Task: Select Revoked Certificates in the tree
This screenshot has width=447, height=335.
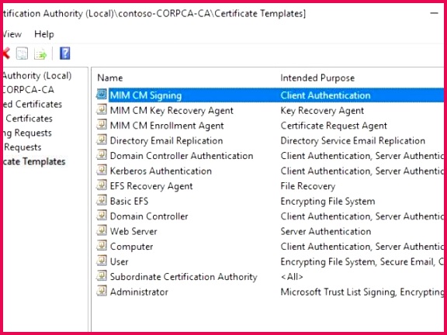Action: coord(33,104)
